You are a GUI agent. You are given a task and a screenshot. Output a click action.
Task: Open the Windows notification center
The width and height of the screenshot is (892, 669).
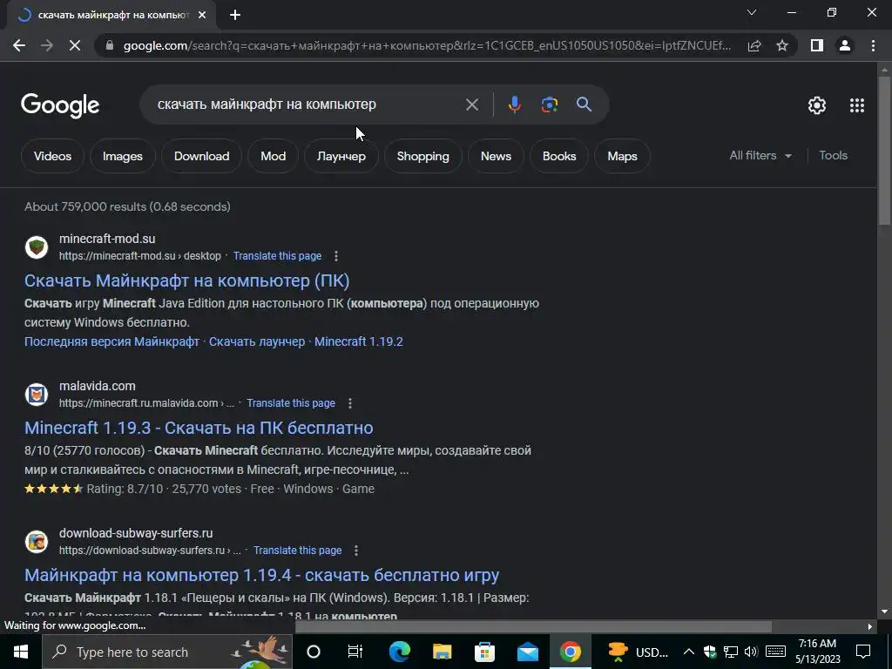pos(863,652)
